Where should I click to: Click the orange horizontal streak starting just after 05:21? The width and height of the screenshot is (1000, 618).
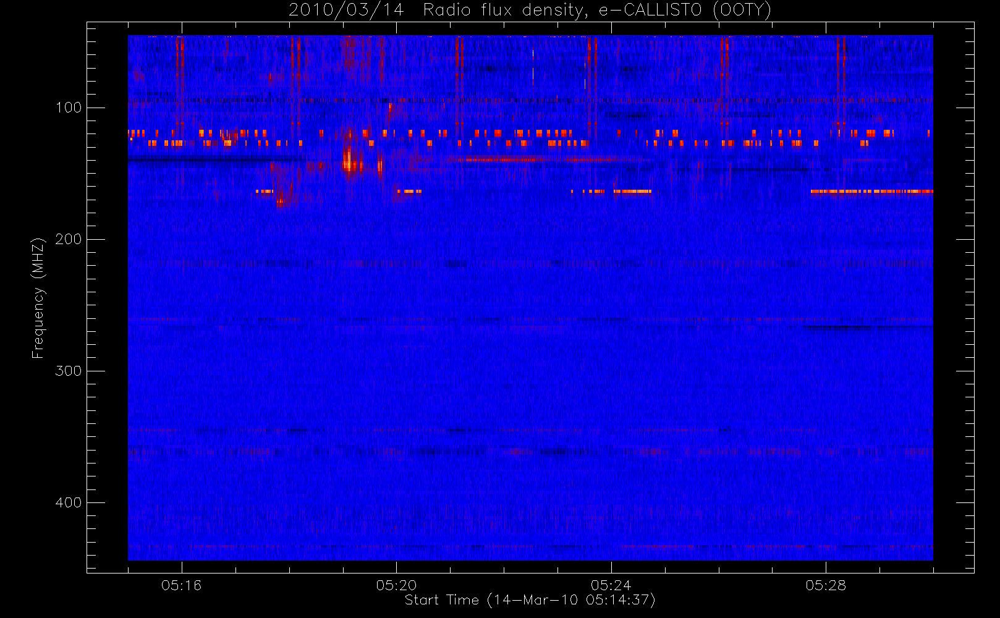point(536,159)
